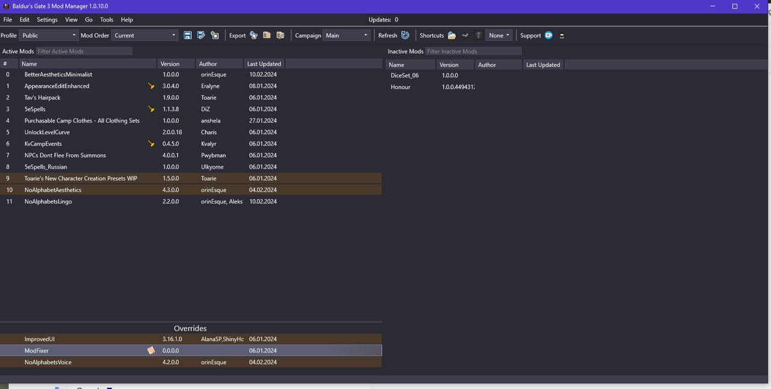Click the third icon after the Export label
This screenshot has height=389, width=771.
(x=280, y=36)
